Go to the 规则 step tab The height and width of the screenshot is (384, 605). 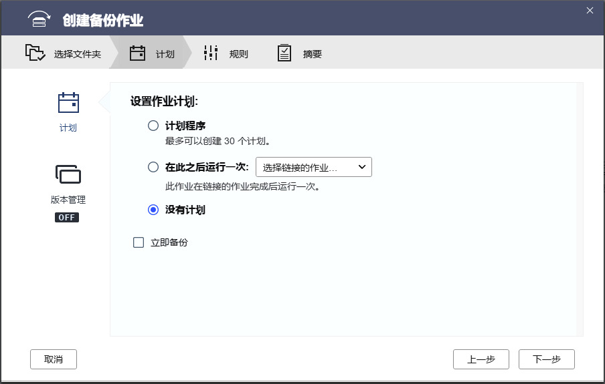(226, 53)
